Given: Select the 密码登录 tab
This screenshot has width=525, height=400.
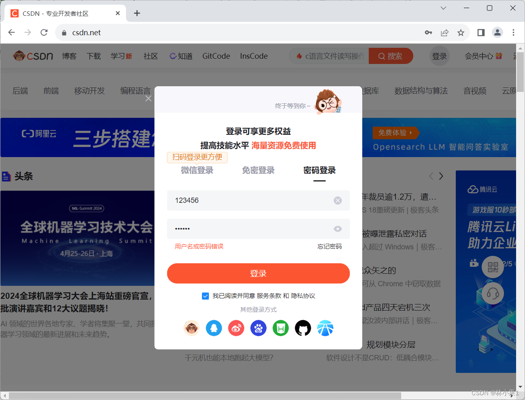Looking at the screenshot, I should (x=319, y=170).
